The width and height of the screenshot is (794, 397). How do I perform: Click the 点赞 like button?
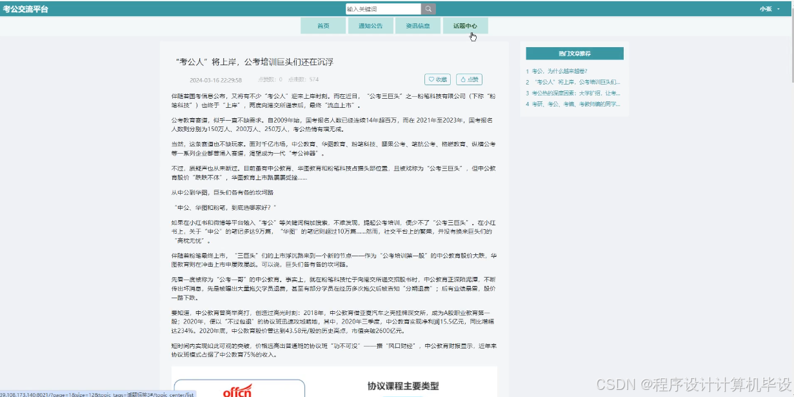469,79
